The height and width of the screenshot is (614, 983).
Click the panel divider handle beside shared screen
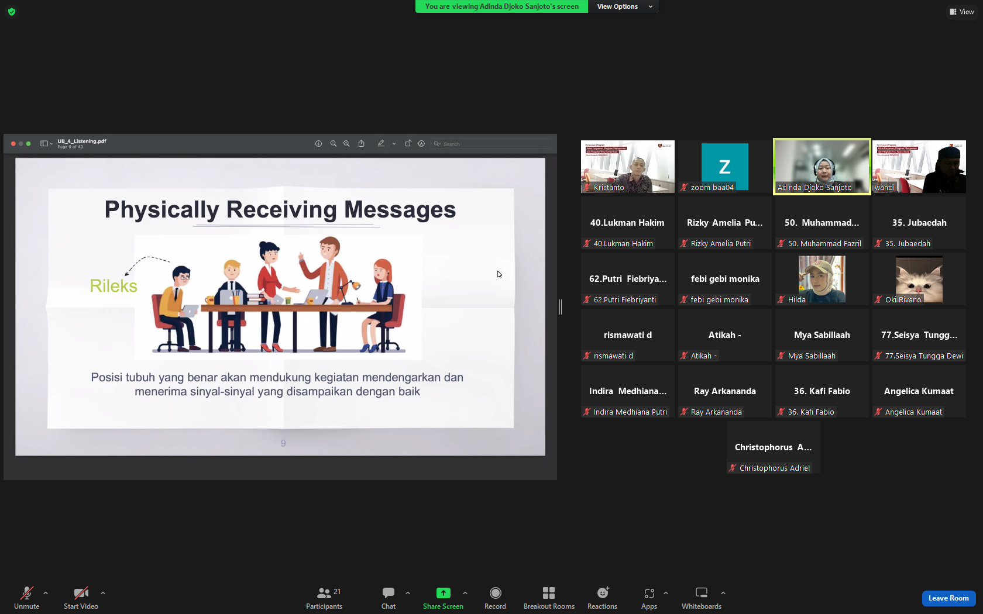(x=561, y=306)
